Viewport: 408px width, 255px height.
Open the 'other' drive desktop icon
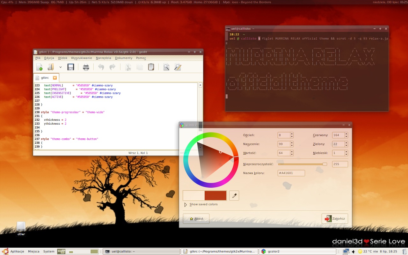(x=21, y=229)
